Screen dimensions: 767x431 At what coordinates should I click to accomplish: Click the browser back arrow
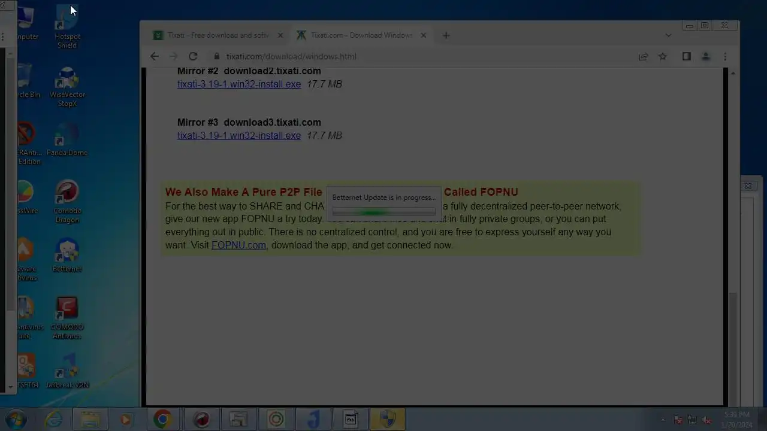[x=155, y=56]
